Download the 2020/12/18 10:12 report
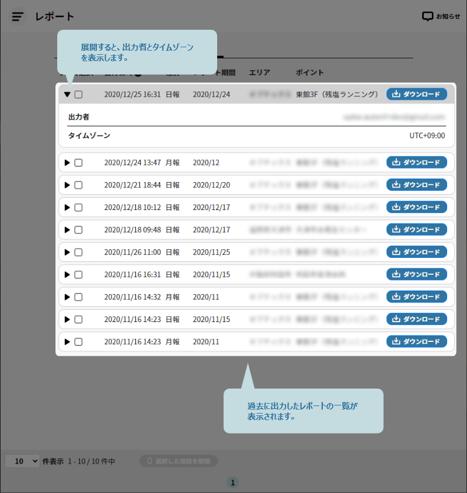The image size is (467, 493). (416, 207)
